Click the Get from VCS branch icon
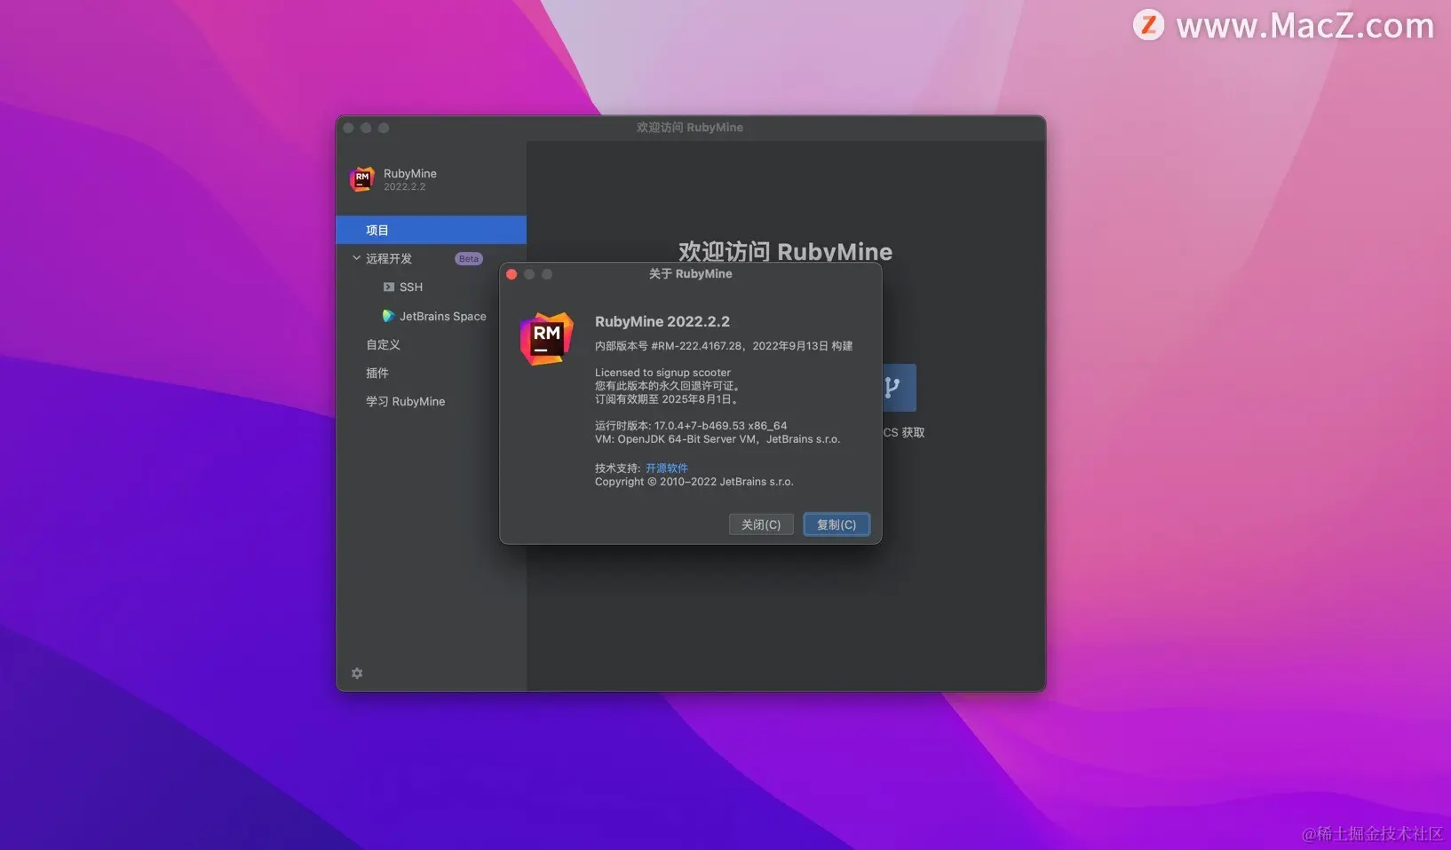 click(x=893, y=388)
